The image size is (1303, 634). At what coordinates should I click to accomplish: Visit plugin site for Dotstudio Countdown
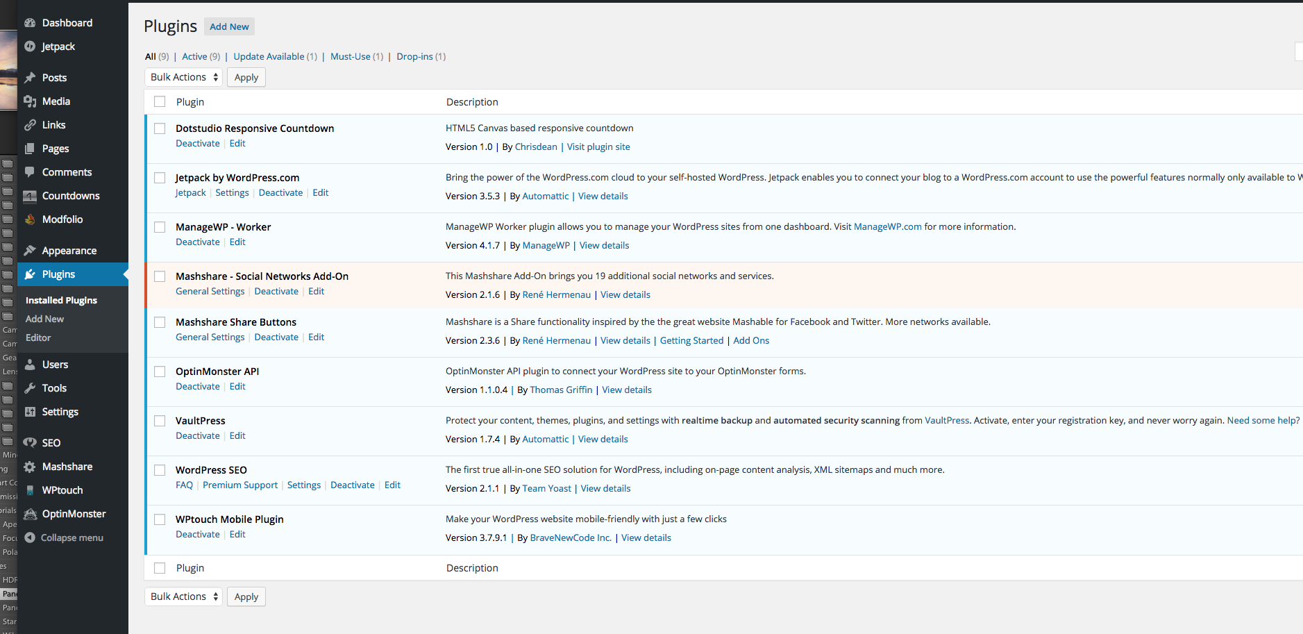coord(598,147)
